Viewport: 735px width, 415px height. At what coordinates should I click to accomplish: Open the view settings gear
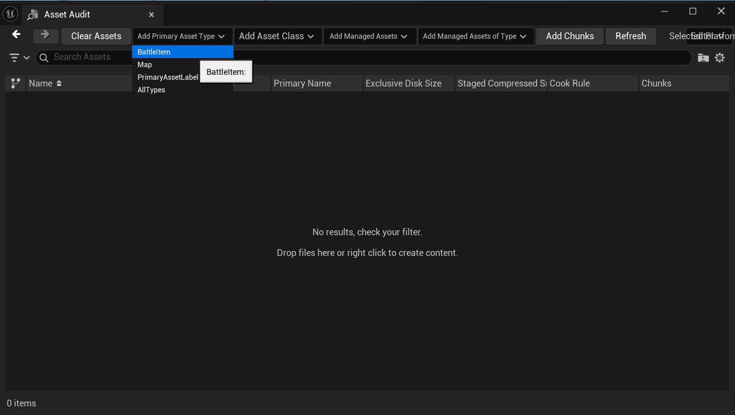[x=720, y=57]
